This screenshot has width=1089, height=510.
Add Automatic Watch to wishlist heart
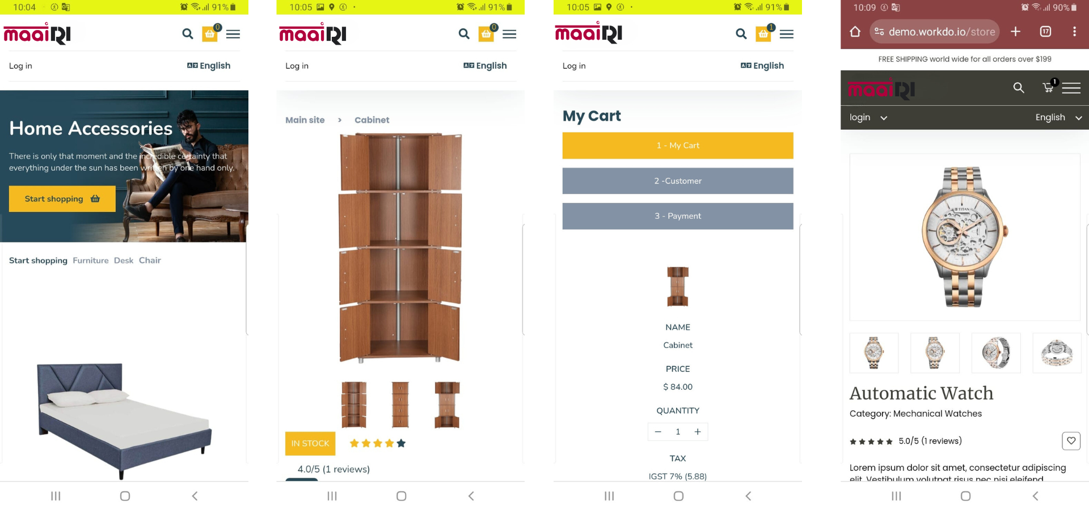1071,441
